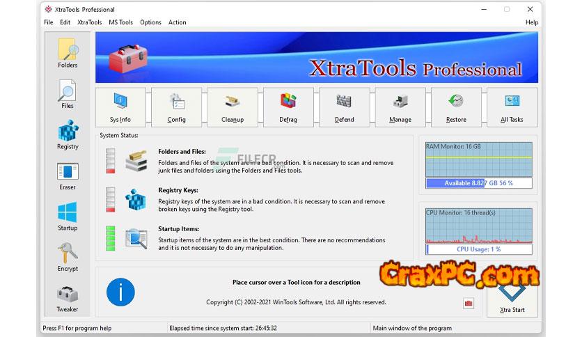The height and width of the screenshot is (337, 582).
Task: Open the MS Tools menu
Action: coord(120,22)
